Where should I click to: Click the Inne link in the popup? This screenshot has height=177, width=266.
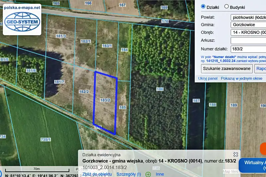coord(160,174)
